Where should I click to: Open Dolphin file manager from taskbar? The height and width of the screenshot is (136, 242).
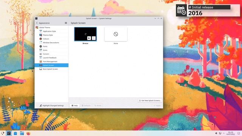pos(22,133)
